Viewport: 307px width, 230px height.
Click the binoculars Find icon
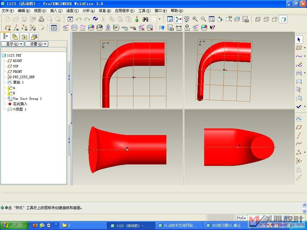point(145,19)
